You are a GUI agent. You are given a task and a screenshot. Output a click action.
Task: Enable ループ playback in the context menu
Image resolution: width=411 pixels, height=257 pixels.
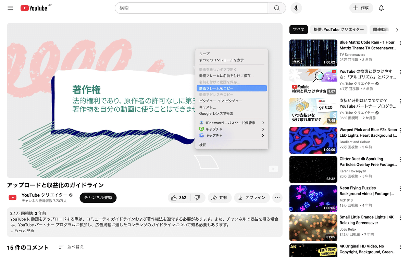tap(204, 53)
